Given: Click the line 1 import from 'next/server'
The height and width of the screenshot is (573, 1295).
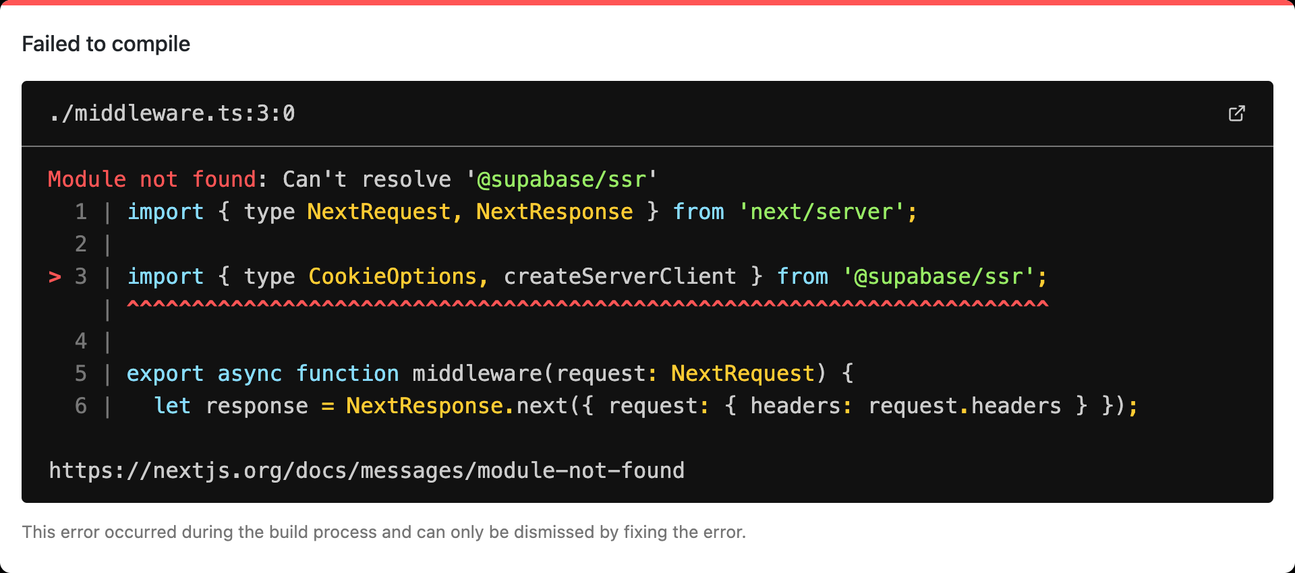Looking at the screenshot, I should (x=523, y=212).
